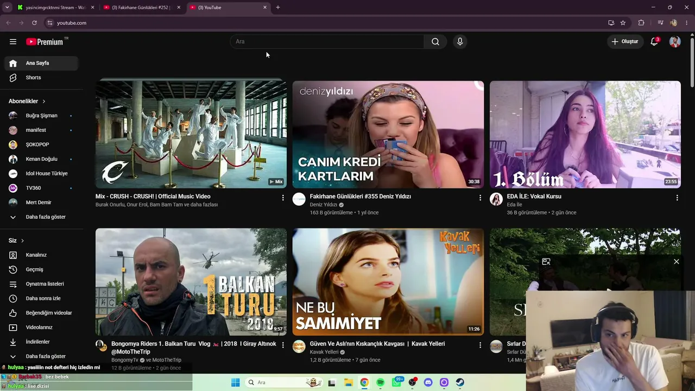Open options for Bongomya Riders video
This screenshot has height=391, width=695.
pos(283,345)
